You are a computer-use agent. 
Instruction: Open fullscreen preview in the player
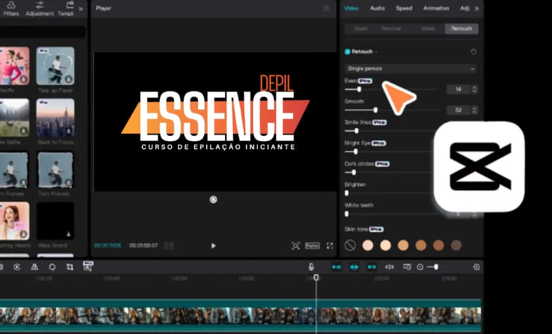click(330, 246)
